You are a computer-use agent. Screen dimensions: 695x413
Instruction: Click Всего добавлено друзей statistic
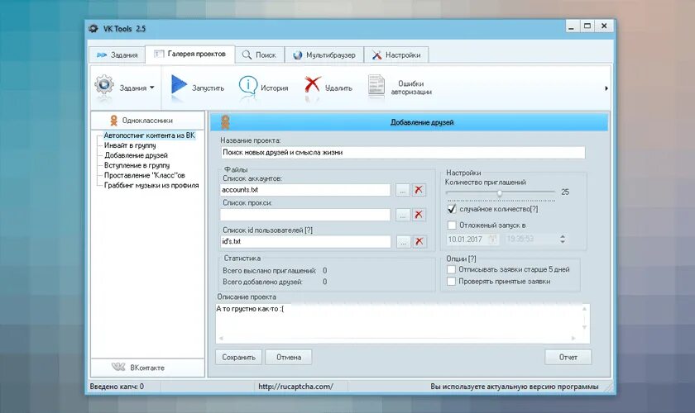(x=275, y=282)
